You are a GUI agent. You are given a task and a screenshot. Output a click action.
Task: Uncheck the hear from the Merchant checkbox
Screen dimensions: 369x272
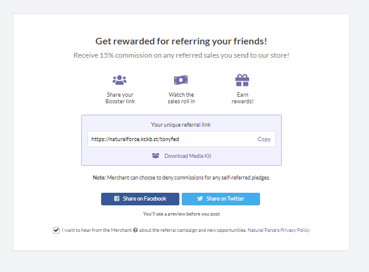pyautogui.click(x=56, y=230)
